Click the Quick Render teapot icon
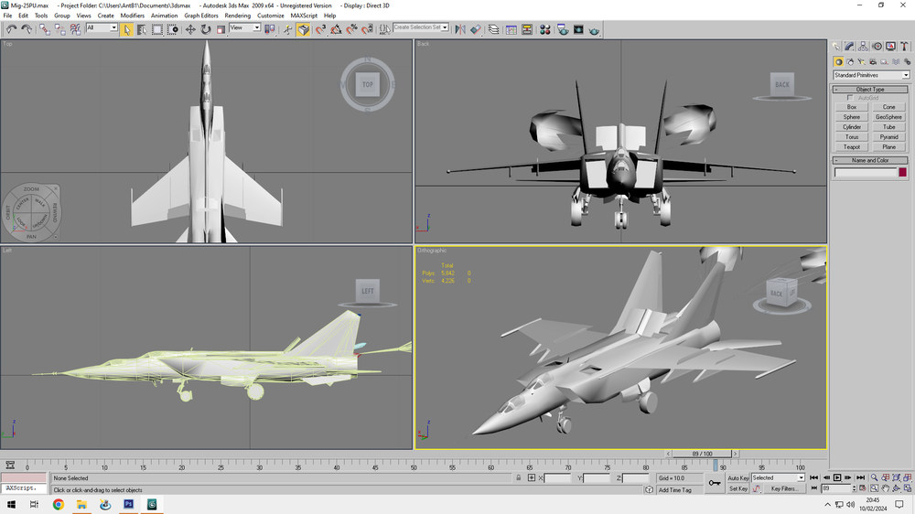 [594, 29]
